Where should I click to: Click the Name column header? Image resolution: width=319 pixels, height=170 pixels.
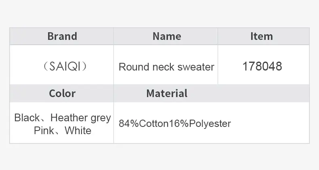[x=167, y=36]
